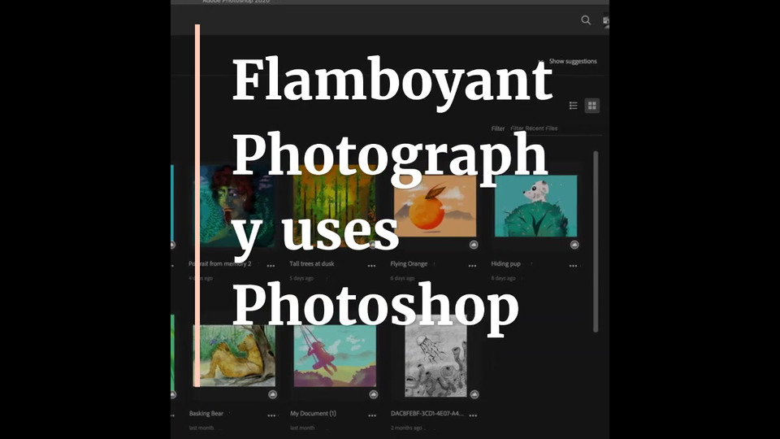Click the Filter Recent Files field
The height and width of the screenshot is (439, 780).
click(556, 128)
